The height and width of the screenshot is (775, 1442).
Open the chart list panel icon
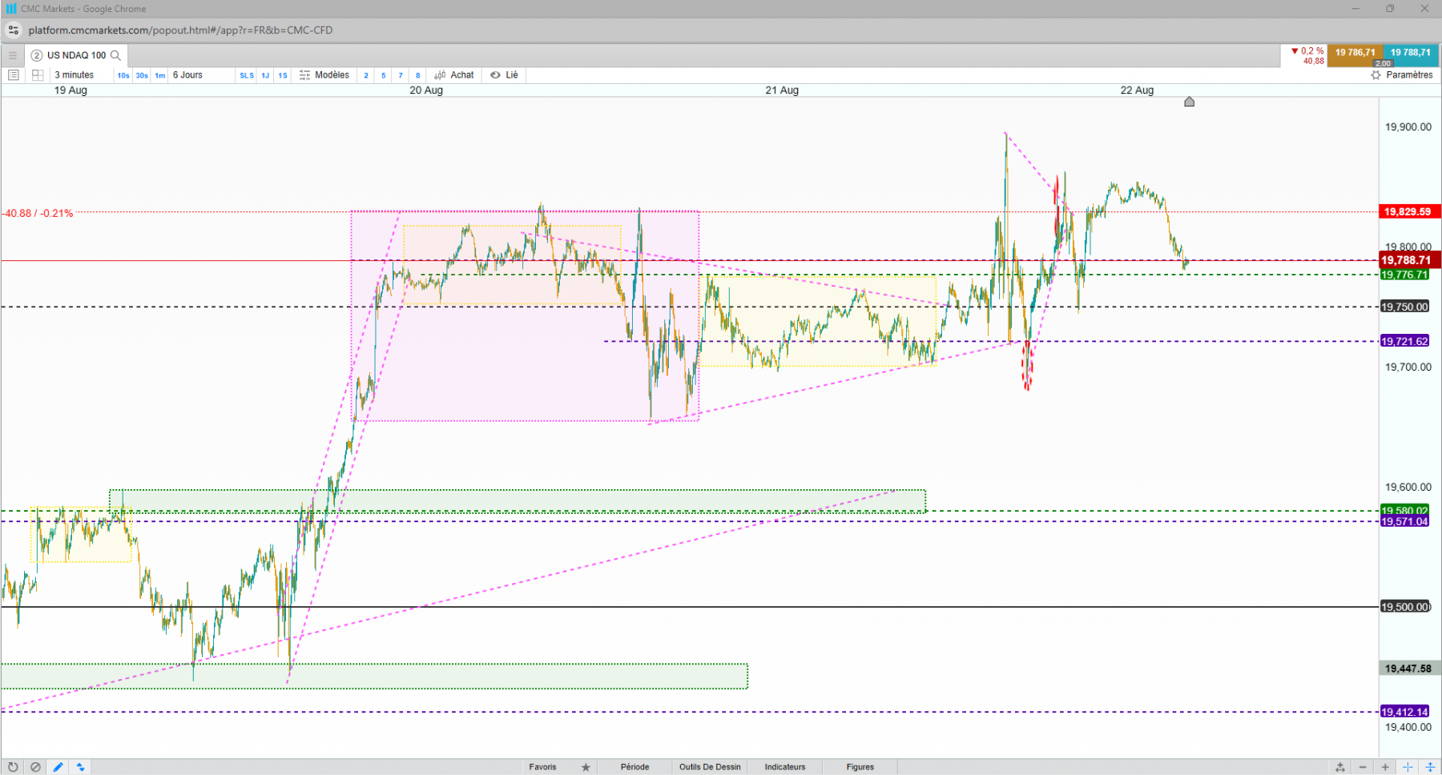tap(14, 75)
